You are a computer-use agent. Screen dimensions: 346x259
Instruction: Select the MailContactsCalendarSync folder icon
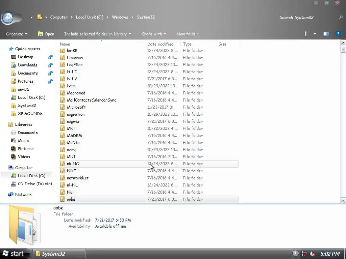click(x=63, y=100)
